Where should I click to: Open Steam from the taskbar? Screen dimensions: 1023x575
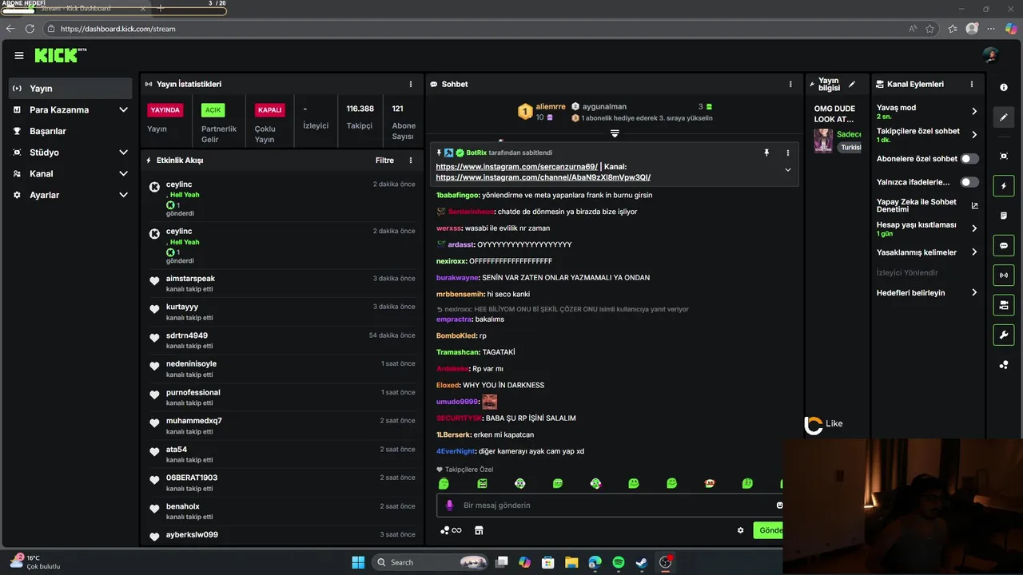[x=642, y=562]
